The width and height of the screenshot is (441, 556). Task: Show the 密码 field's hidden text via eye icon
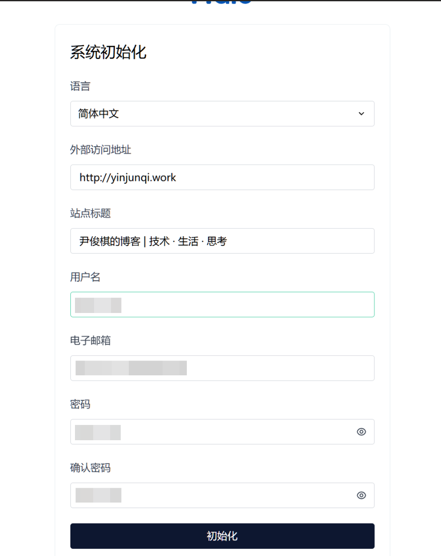tap(361, 432)
